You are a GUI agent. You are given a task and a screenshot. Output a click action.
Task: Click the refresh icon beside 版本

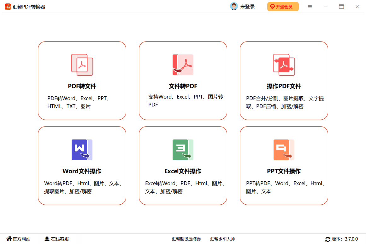click(328, 239)
